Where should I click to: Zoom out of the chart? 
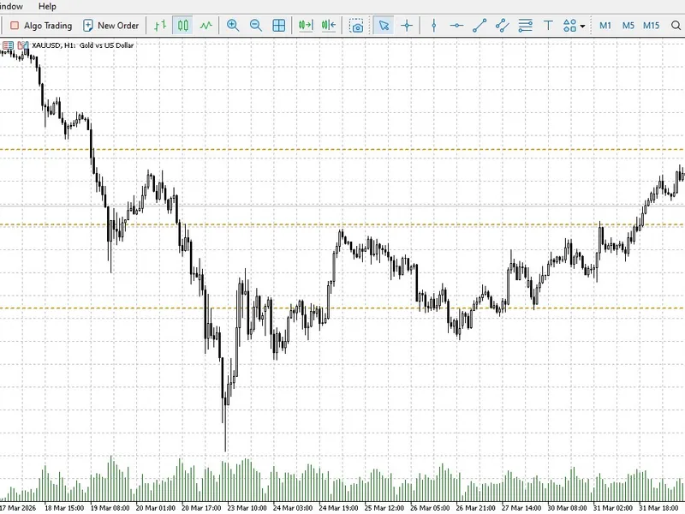(x=256, y=26)
